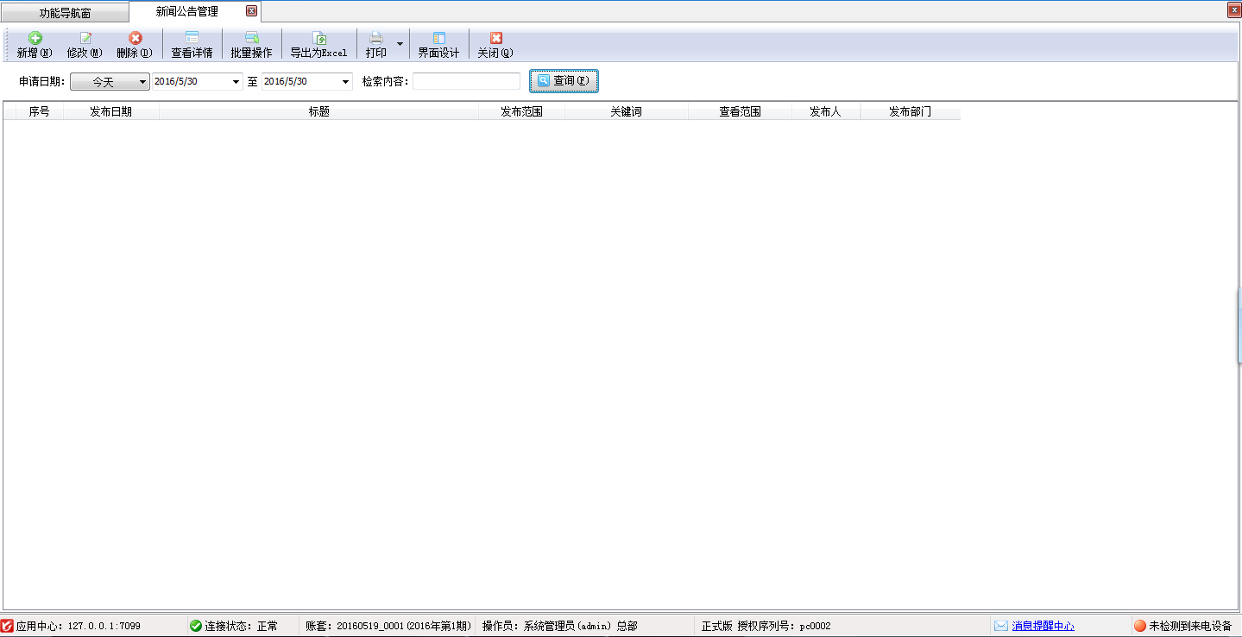Viewport: 1242px width, 637px height.
Task: Expand the end date picker dropdown
Action: pos(345,82)
